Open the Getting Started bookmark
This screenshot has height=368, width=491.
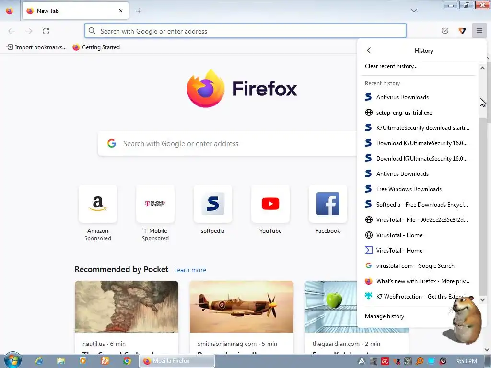coord(96,47)
